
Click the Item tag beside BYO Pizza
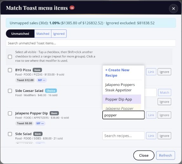coord(37,70)
